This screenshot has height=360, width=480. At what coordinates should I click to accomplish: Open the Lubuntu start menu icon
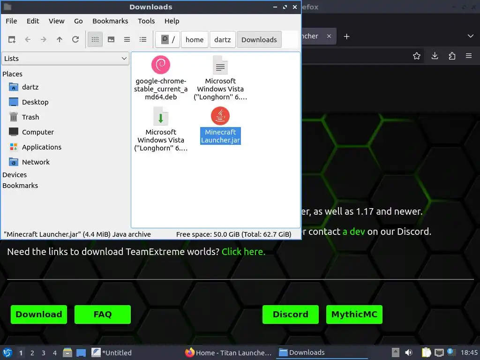click(x=7, y=353)
